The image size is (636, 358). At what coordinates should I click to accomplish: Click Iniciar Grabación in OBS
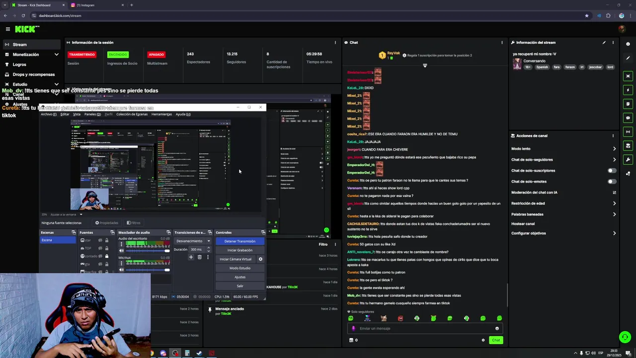pos(240,250)
